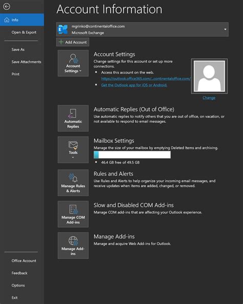Expand the account selector dropdown arrow

(225, 29)
